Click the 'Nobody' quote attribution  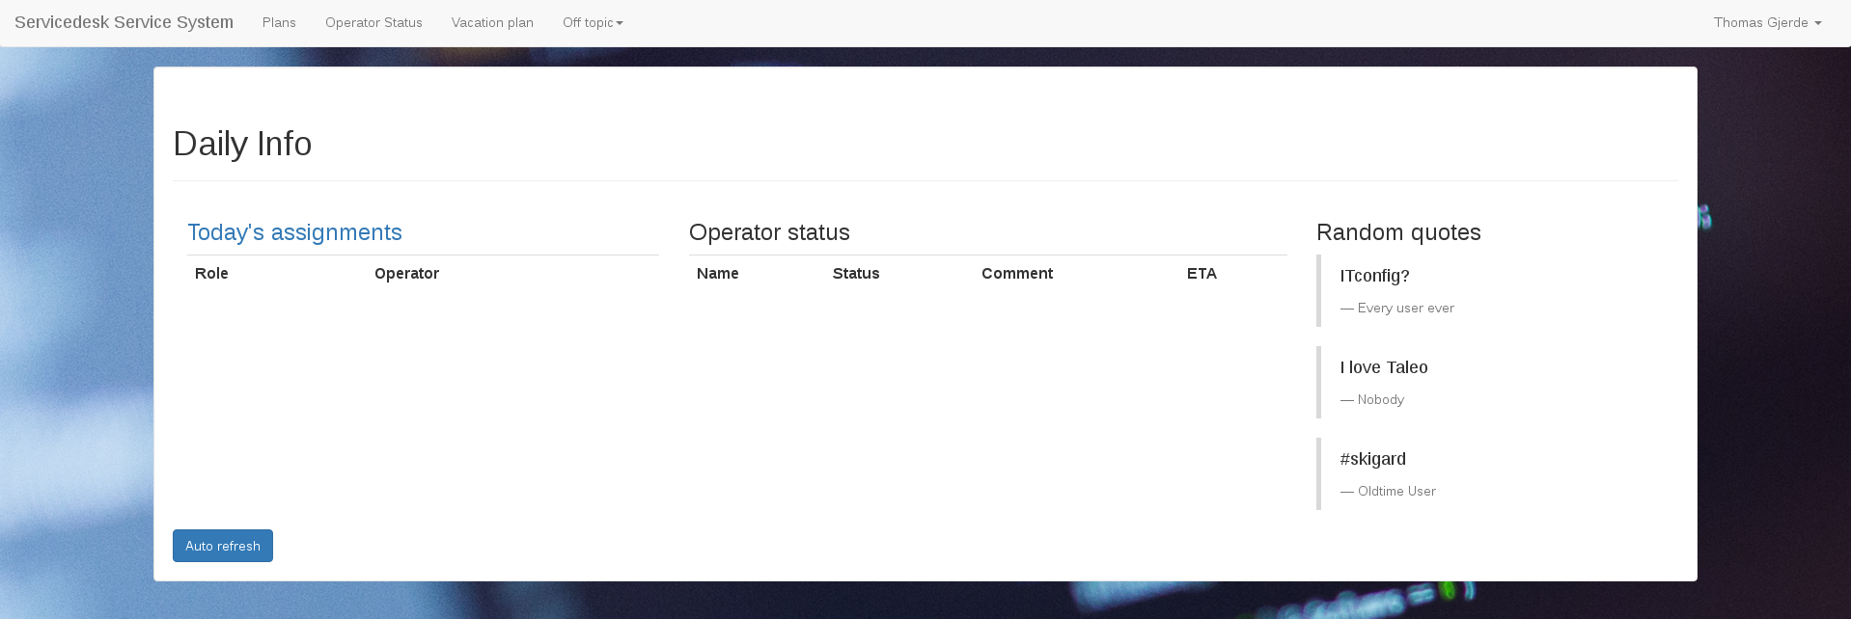pos(1372,400)
